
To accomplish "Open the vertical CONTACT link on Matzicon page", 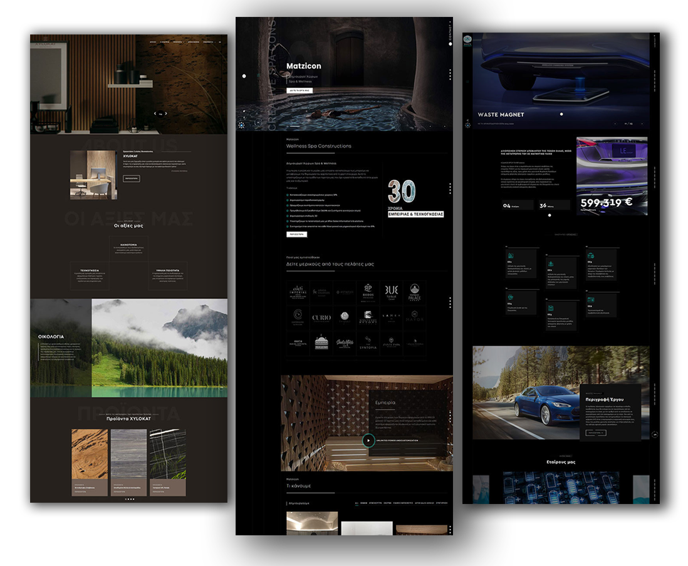I will point(450,31).
